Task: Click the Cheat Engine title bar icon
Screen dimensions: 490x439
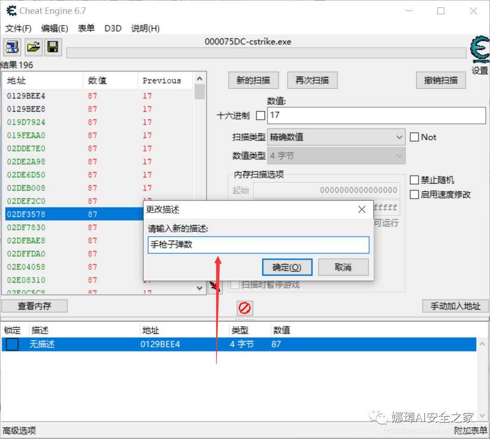Action: click(12, 11)
